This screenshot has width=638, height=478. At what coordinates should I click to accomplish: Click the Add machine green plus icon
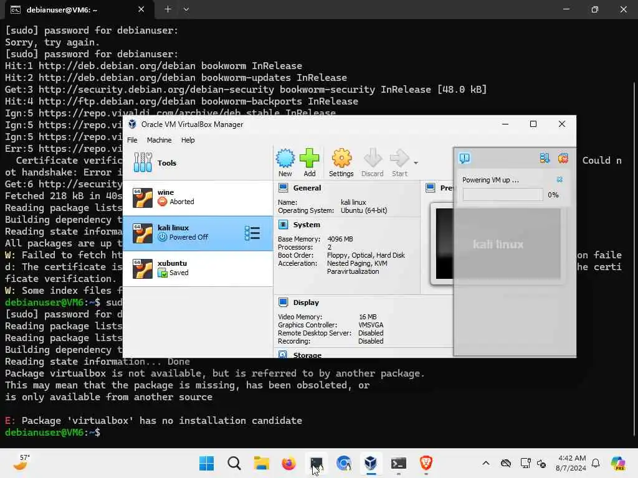pos(309,162)
